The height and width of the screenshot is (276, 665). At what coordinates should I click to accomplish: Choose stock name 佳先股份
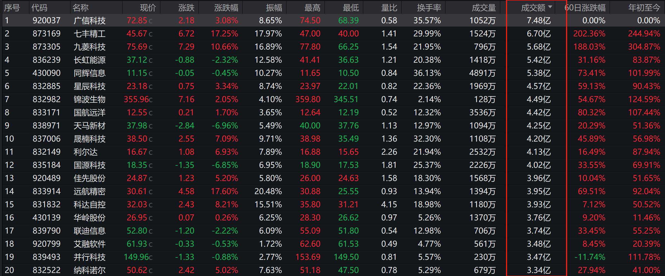pos(90,178)
